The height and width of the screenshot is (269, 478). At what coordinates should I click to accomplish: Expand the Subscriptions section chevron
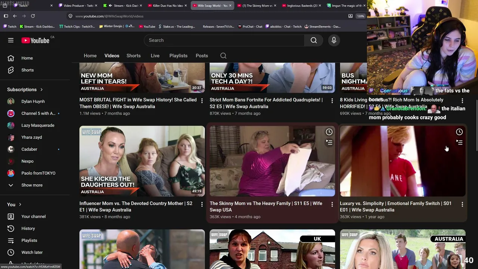[x=41, y=90]
